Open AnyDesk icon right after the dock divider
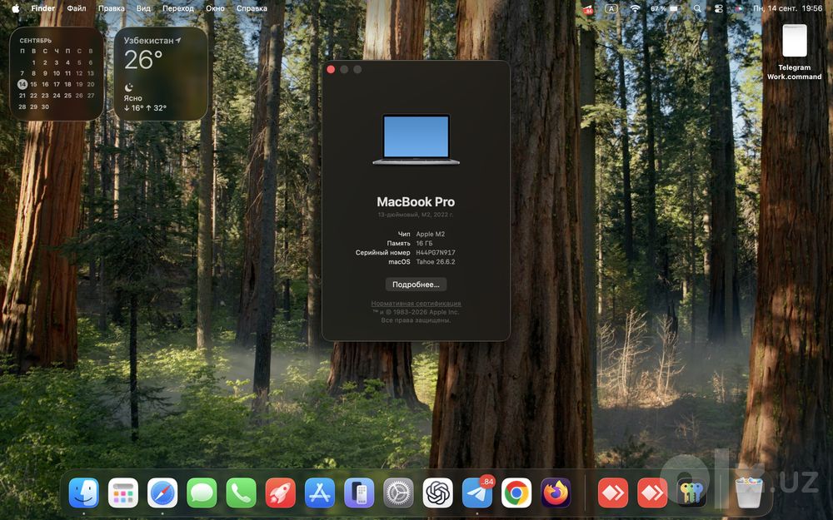 coord(613,493)
